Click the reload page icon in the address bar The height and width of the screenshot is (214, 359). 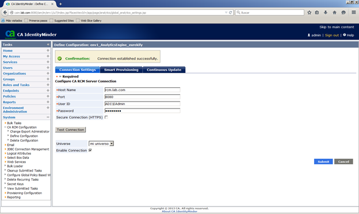pyautogui.click(x=230, y=13)
